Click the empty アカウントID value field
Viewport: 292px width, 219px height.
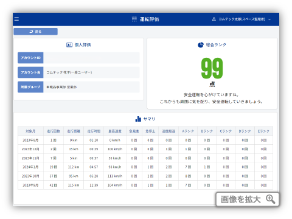point(91,58)
